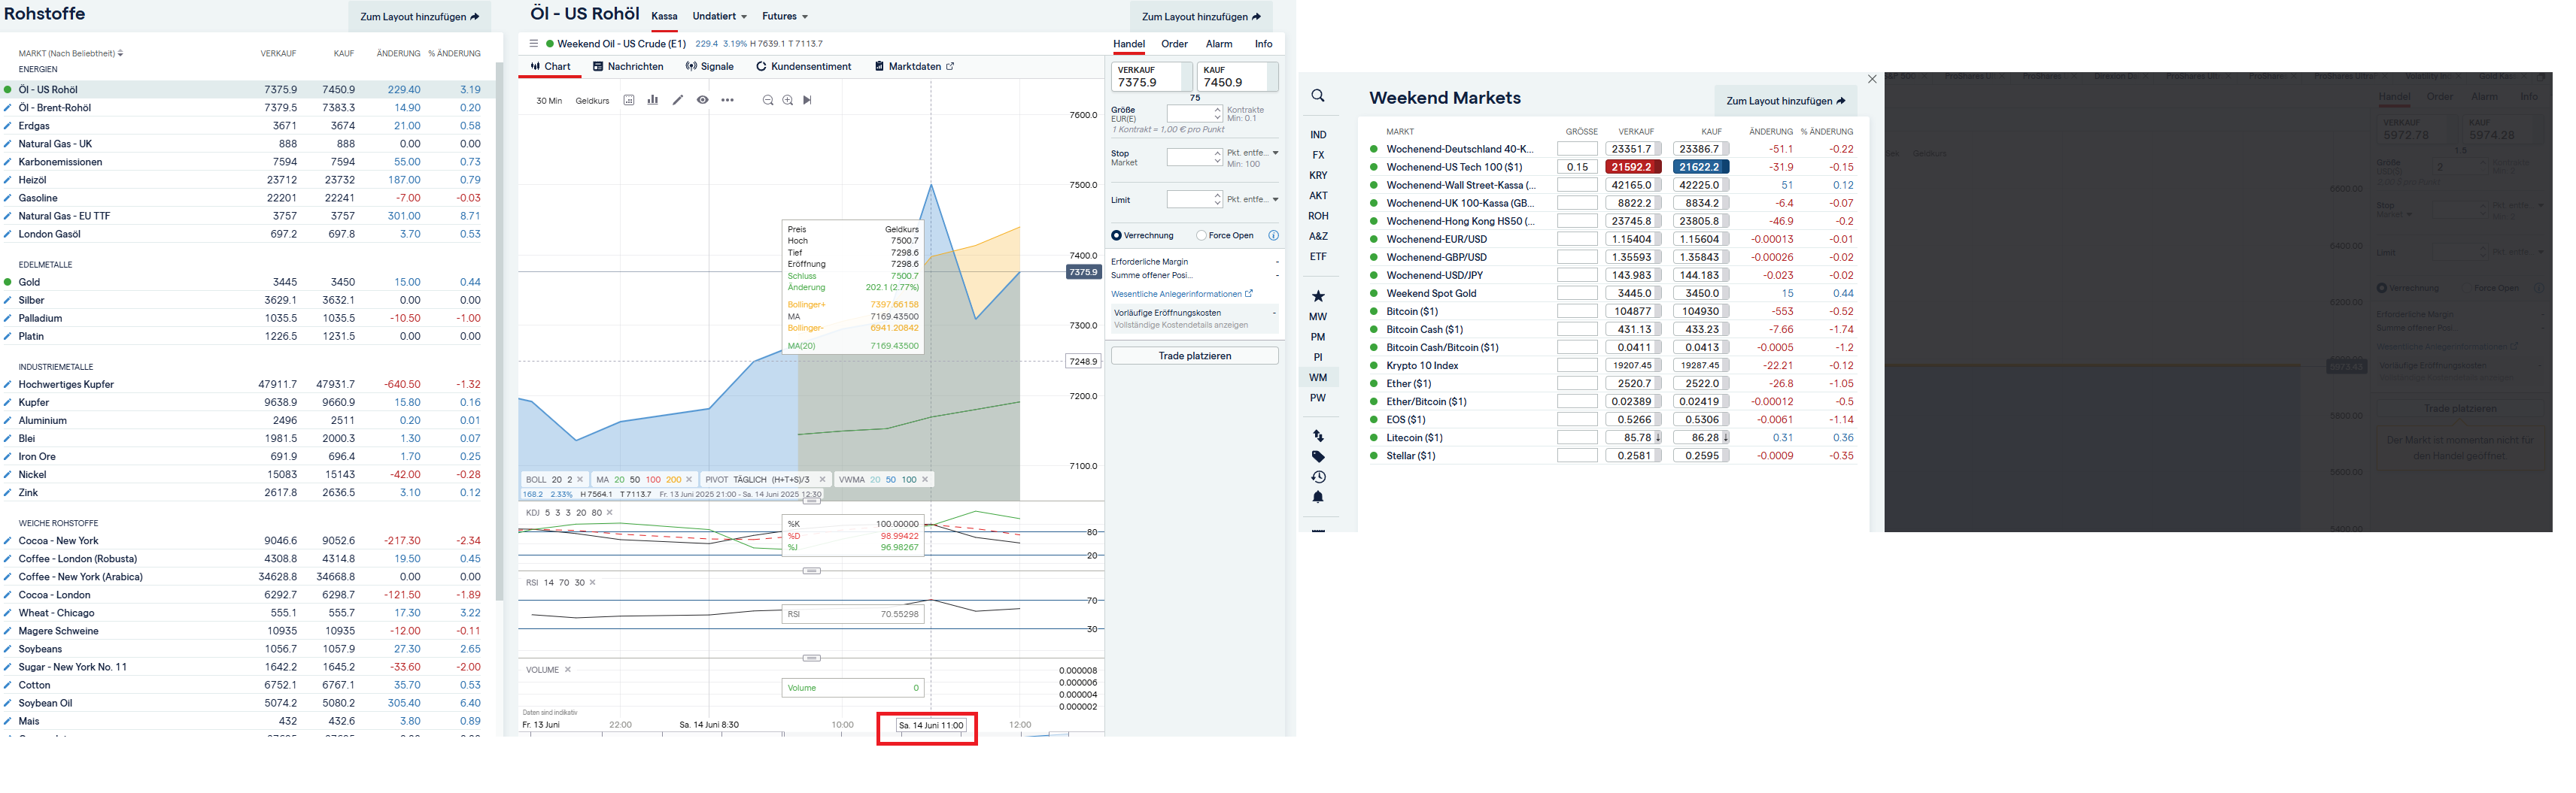The height and width of the screenshot is (793, 2576).
Task: Remove the PIVOT indicator
Action: [823, 480]
